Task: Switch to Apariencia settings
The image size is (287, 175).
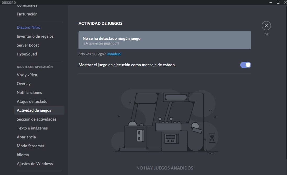Action: point(26,137)
